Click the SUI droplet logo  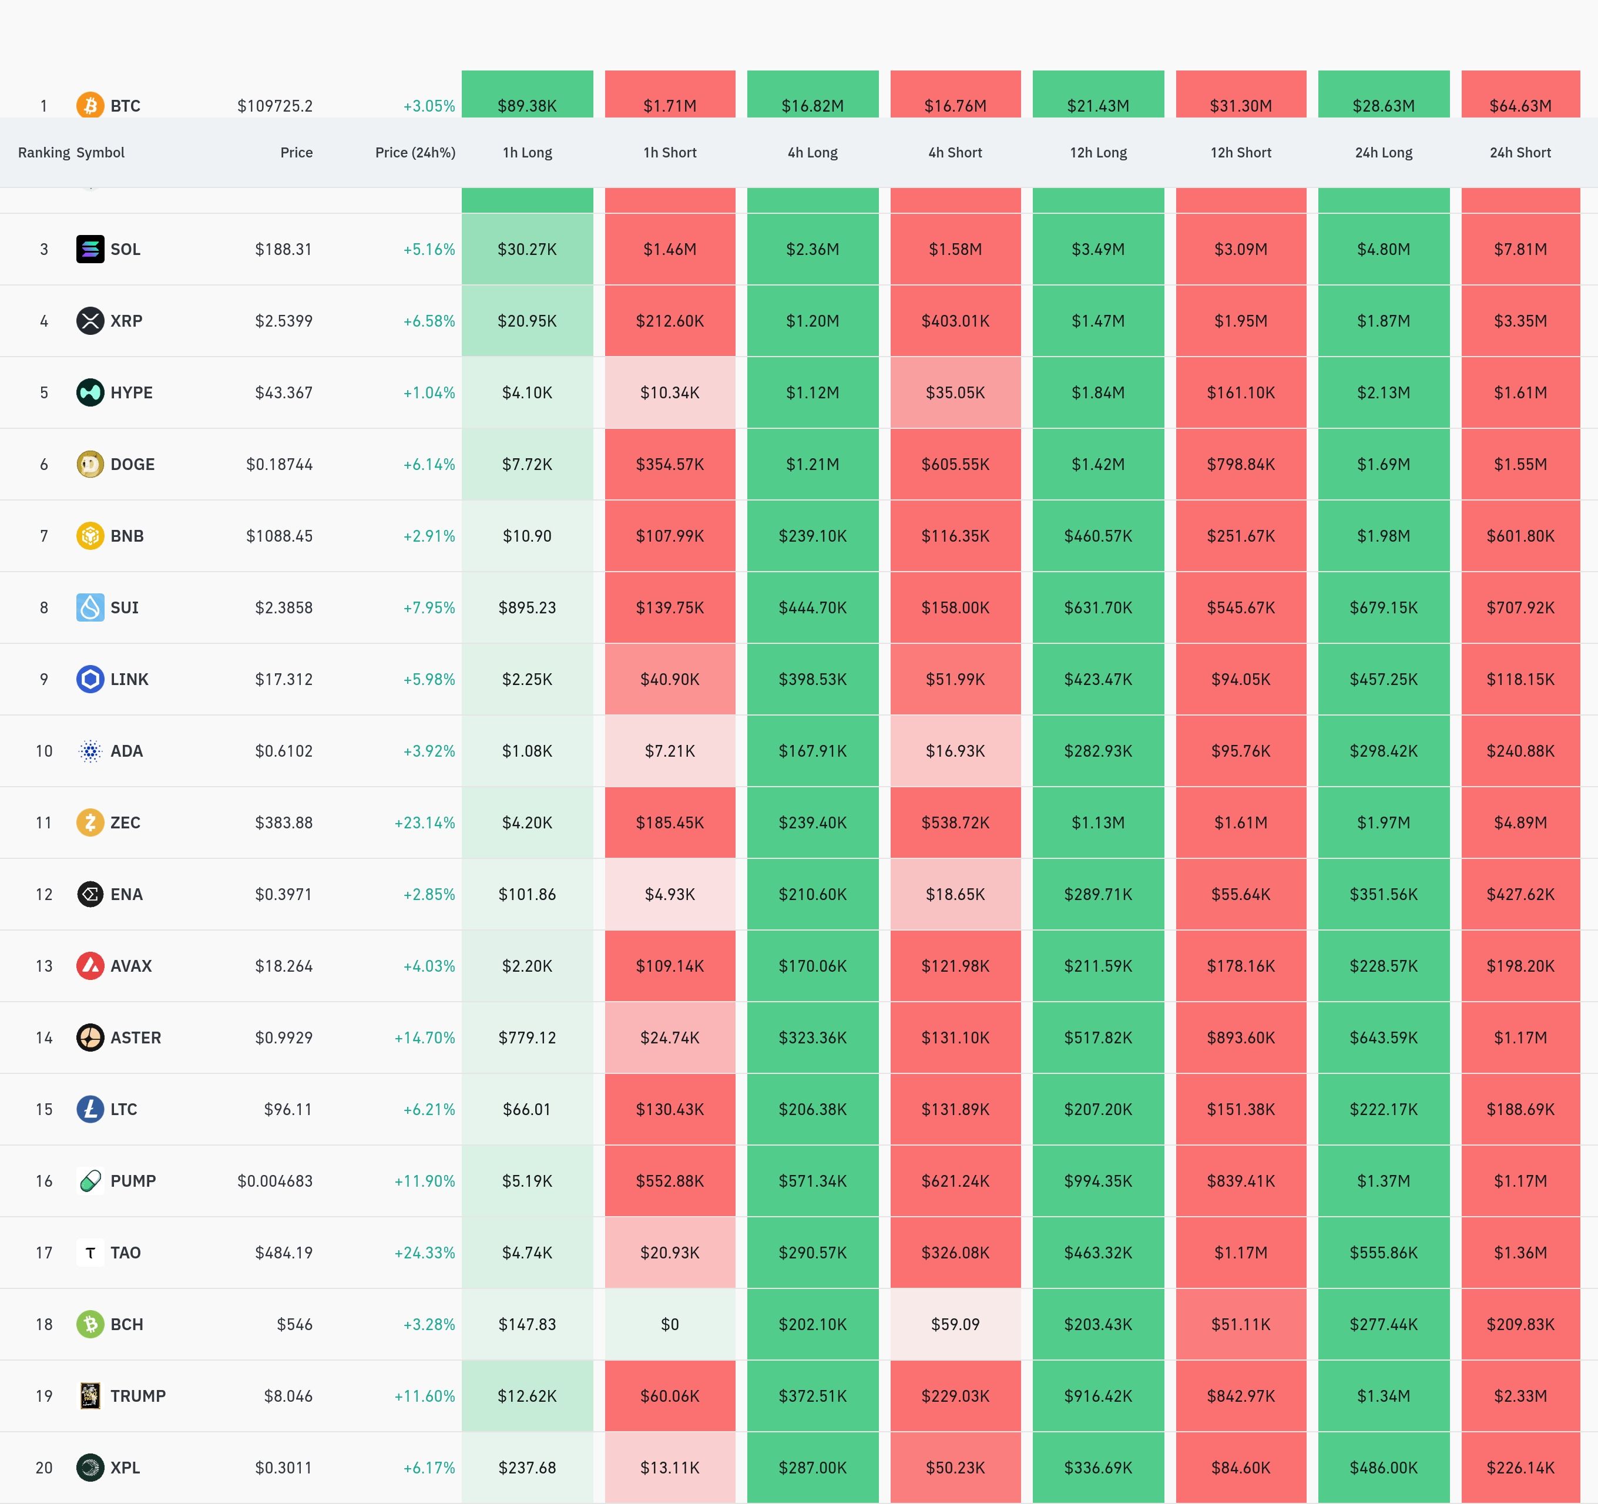pos(90,607)
